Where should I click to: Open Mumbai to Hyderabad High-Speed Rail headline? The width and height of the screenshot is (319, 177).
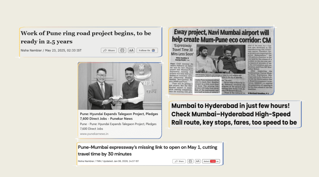point(234,114)
